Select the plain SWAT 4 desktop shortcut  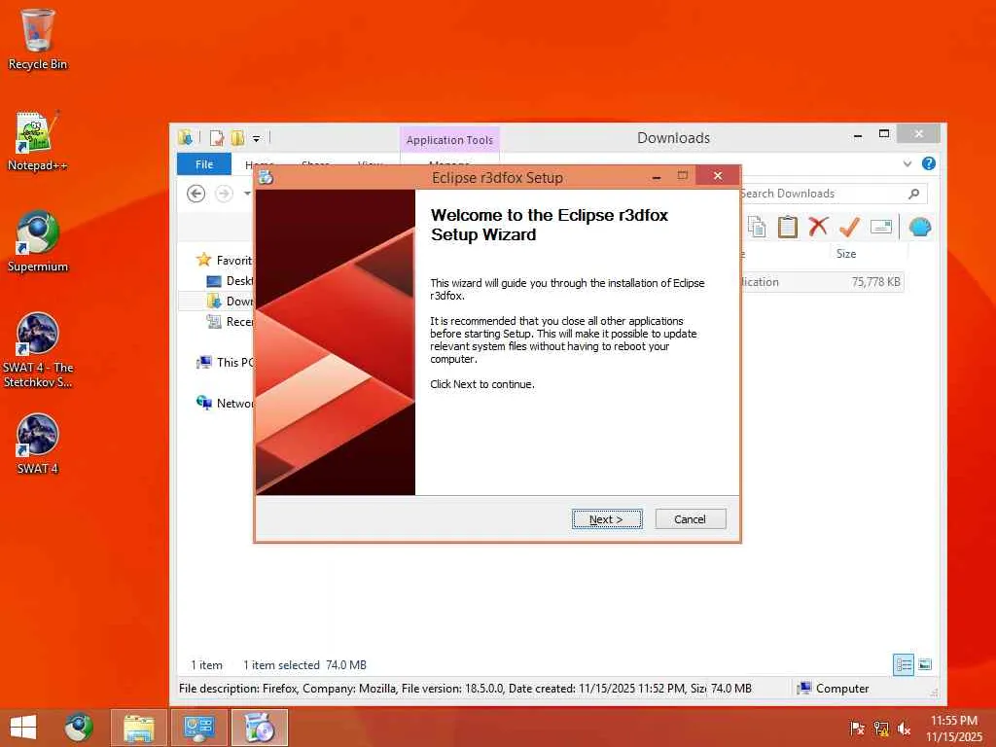pos(38,444)
